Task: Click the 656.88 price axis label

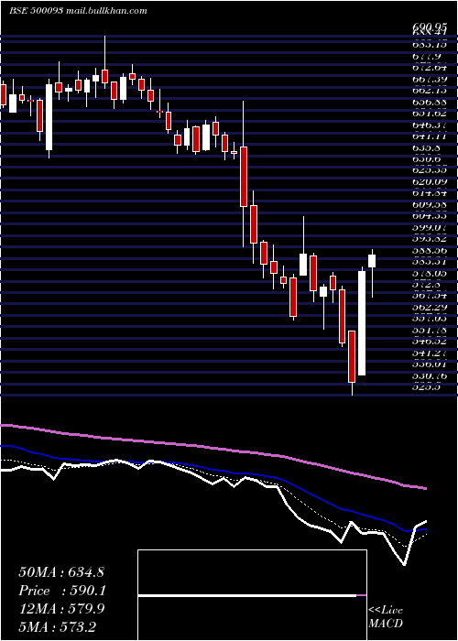Action: point(429,101)
